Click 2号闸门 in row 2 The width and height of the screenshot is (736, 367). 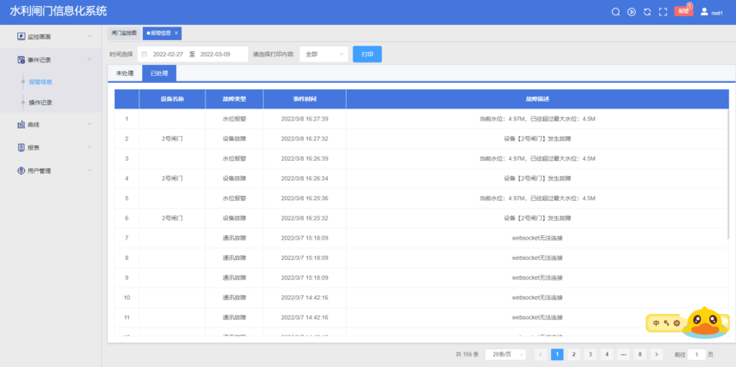pyautogui.click(x=172, y=139)
